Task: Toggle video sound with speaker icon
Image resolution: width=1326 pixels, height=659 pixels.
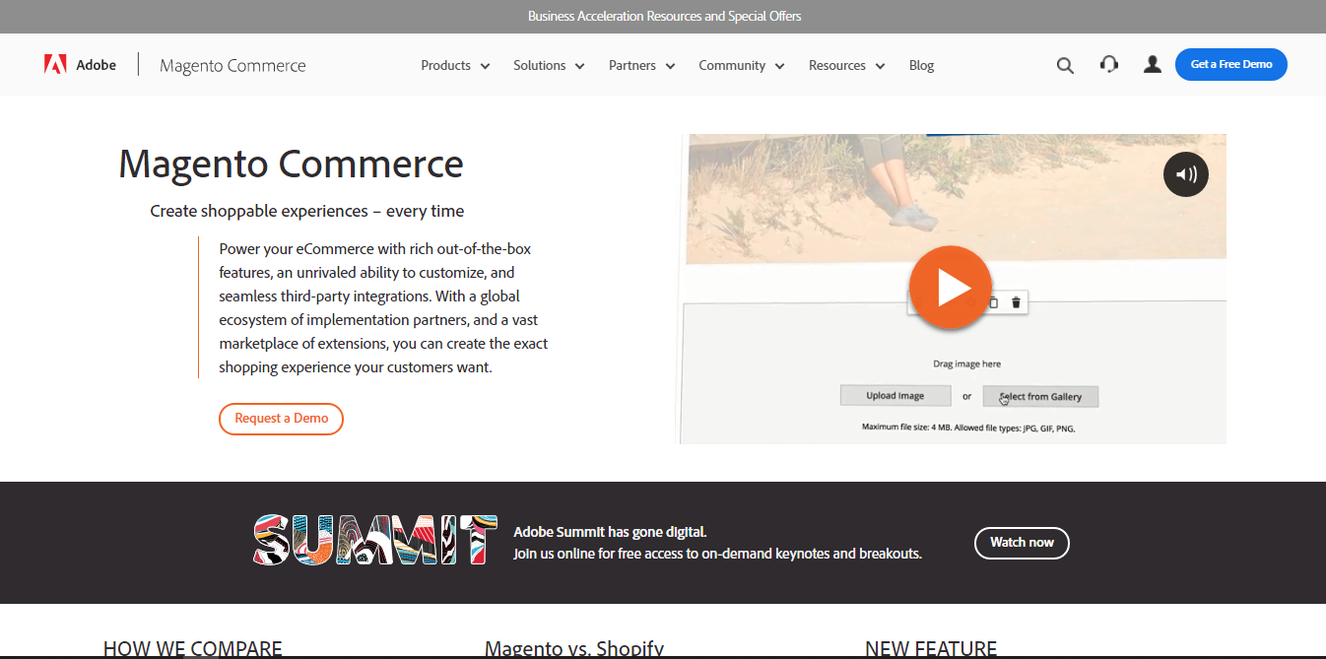Action: 1186,174
